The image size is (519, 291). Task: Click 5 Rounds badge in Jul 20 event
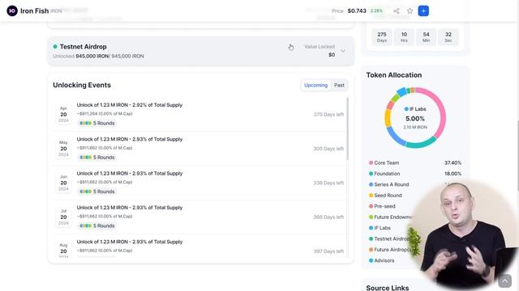tap(97, 226)
